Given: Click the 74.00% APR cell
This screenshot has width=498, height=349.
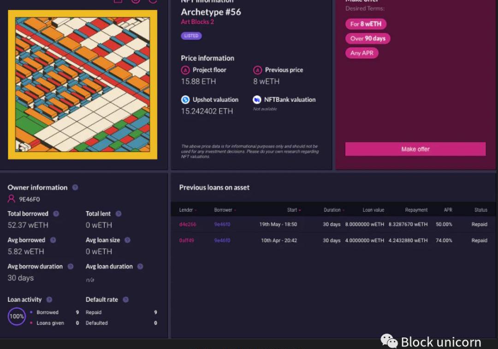Looking at the screenshot, I should point(444,240).
